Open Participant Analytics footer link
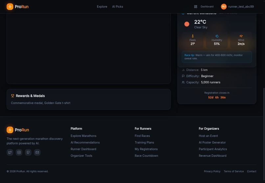Screen dimensions: 265x183 click(x=213, y=149)
